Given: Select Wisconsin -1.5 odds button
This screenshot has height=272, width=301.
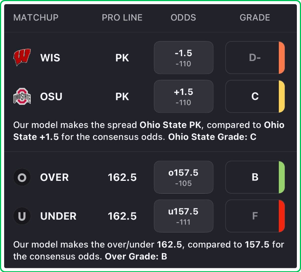Looking at the screenshot, I should pos(184,58).
